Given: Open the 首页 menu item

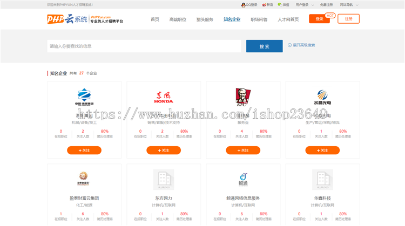Looking at the screenshot, I should pyautogui.click(x=155, y=19).
